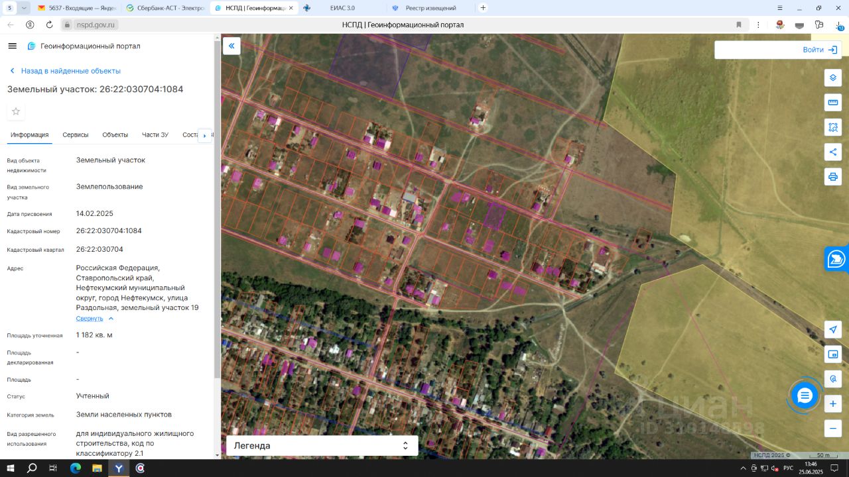
Task: Switch to the Информация tab
Action: coord(30,135)
